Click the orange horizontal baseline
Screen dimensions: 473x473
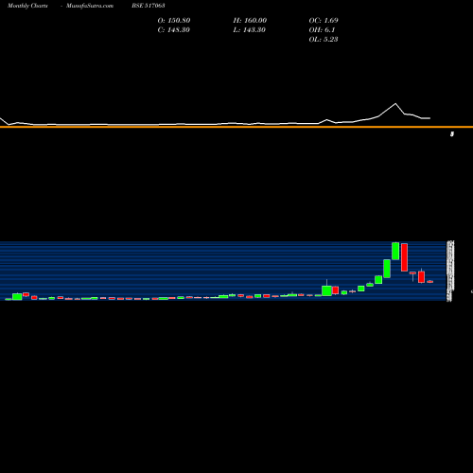tap(236, 127)
